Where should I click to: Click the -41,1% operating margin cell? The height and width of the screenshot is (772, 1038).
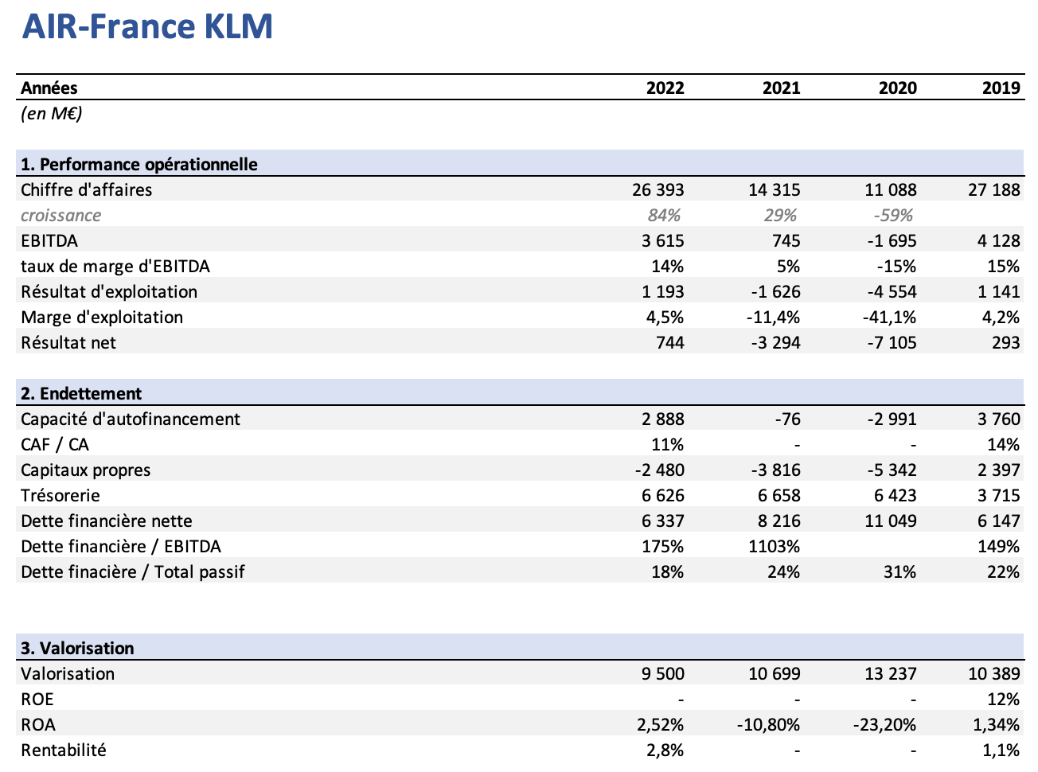coord(890,317)
